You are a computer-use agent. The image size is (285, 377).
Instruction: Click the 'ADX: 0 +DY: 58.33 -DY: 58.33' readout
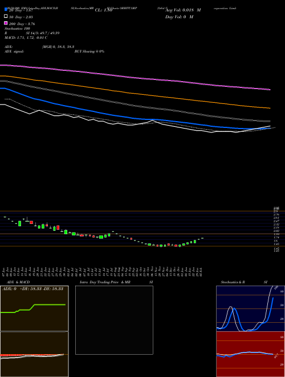32,289
